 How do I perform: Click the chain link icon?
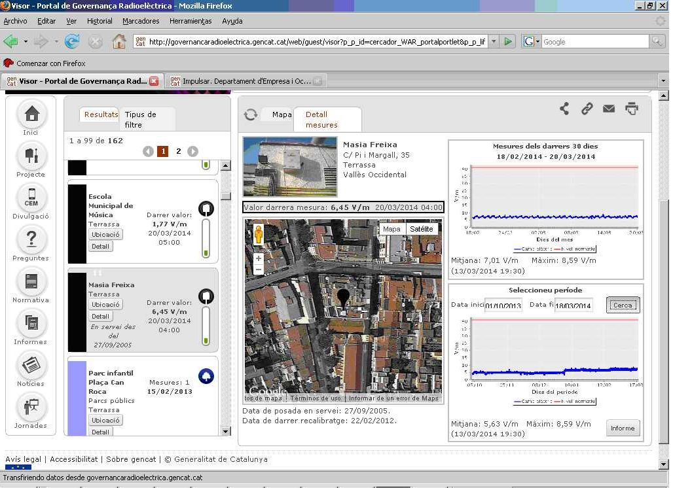coord(587,109)
